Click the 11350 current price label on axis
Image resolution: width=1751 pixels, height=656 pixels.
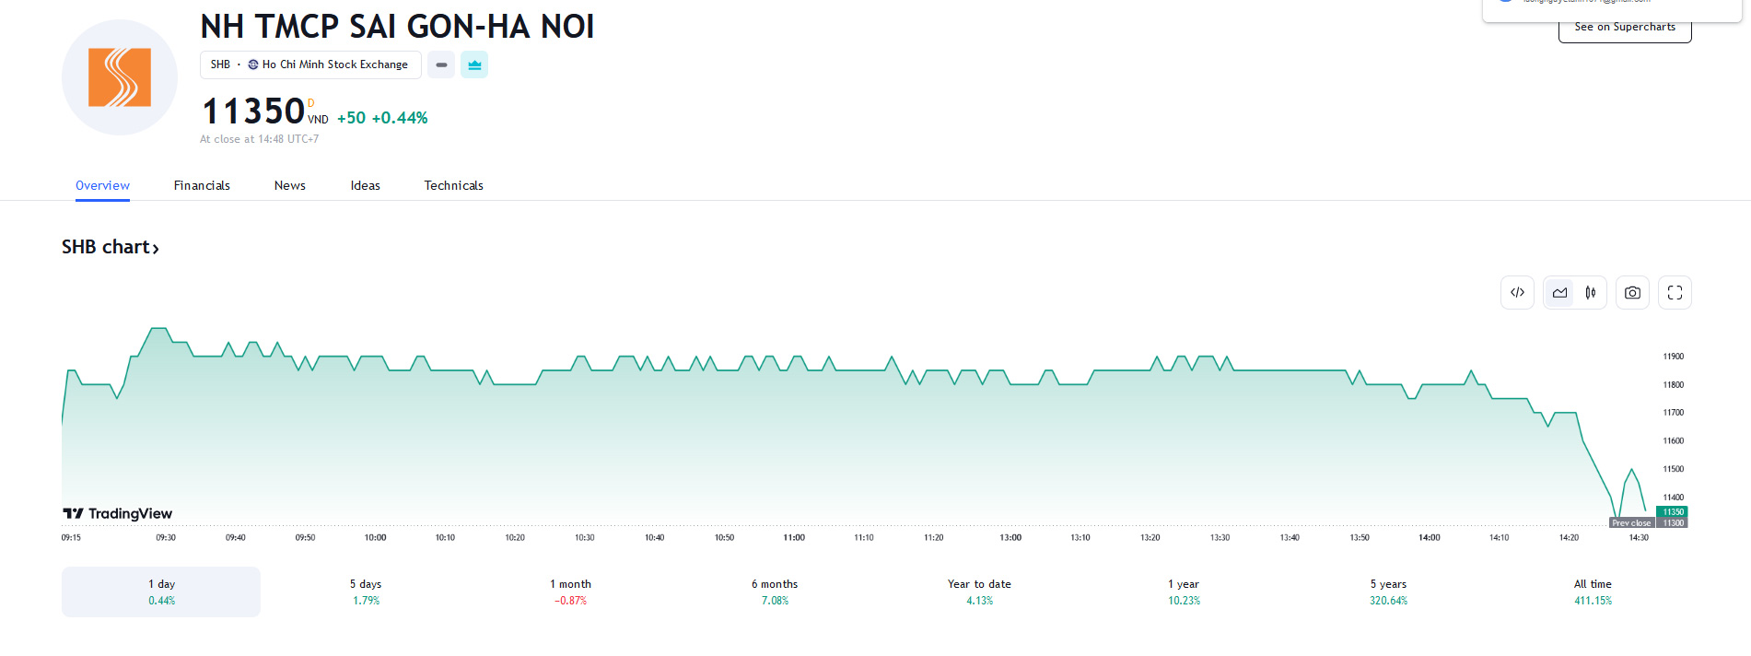[x=1673, y=511]
